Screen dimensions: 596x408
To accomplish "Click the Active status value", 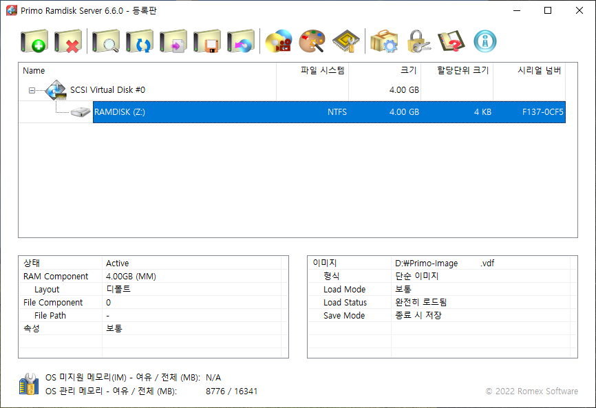I will tap(117, 264).
